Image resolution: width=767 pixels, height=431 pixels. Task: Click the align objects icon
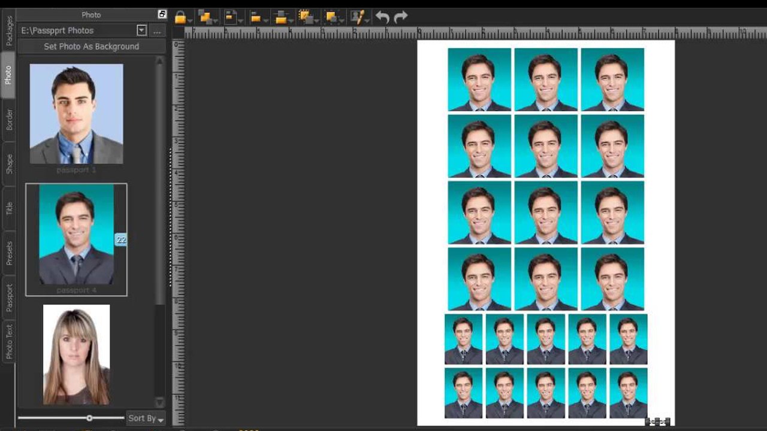click(256, 17)
